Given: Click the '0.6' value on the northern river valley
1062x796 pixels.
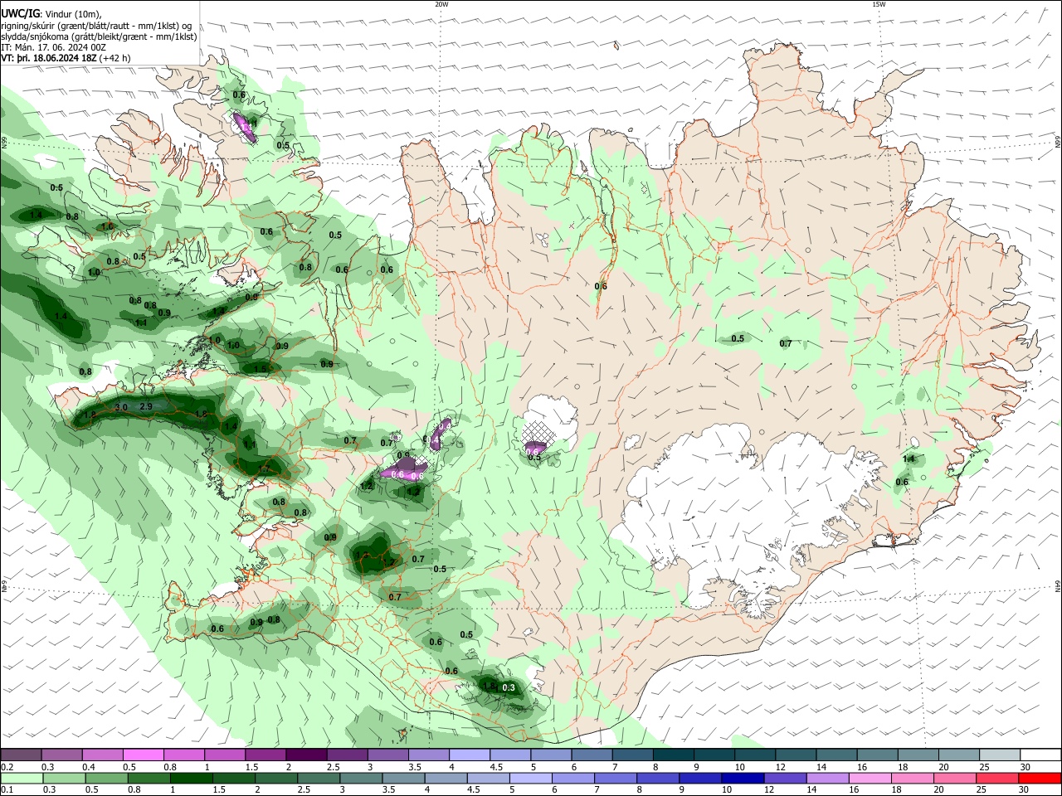Looking at the screenshot, I should click(x=601, y=286).
